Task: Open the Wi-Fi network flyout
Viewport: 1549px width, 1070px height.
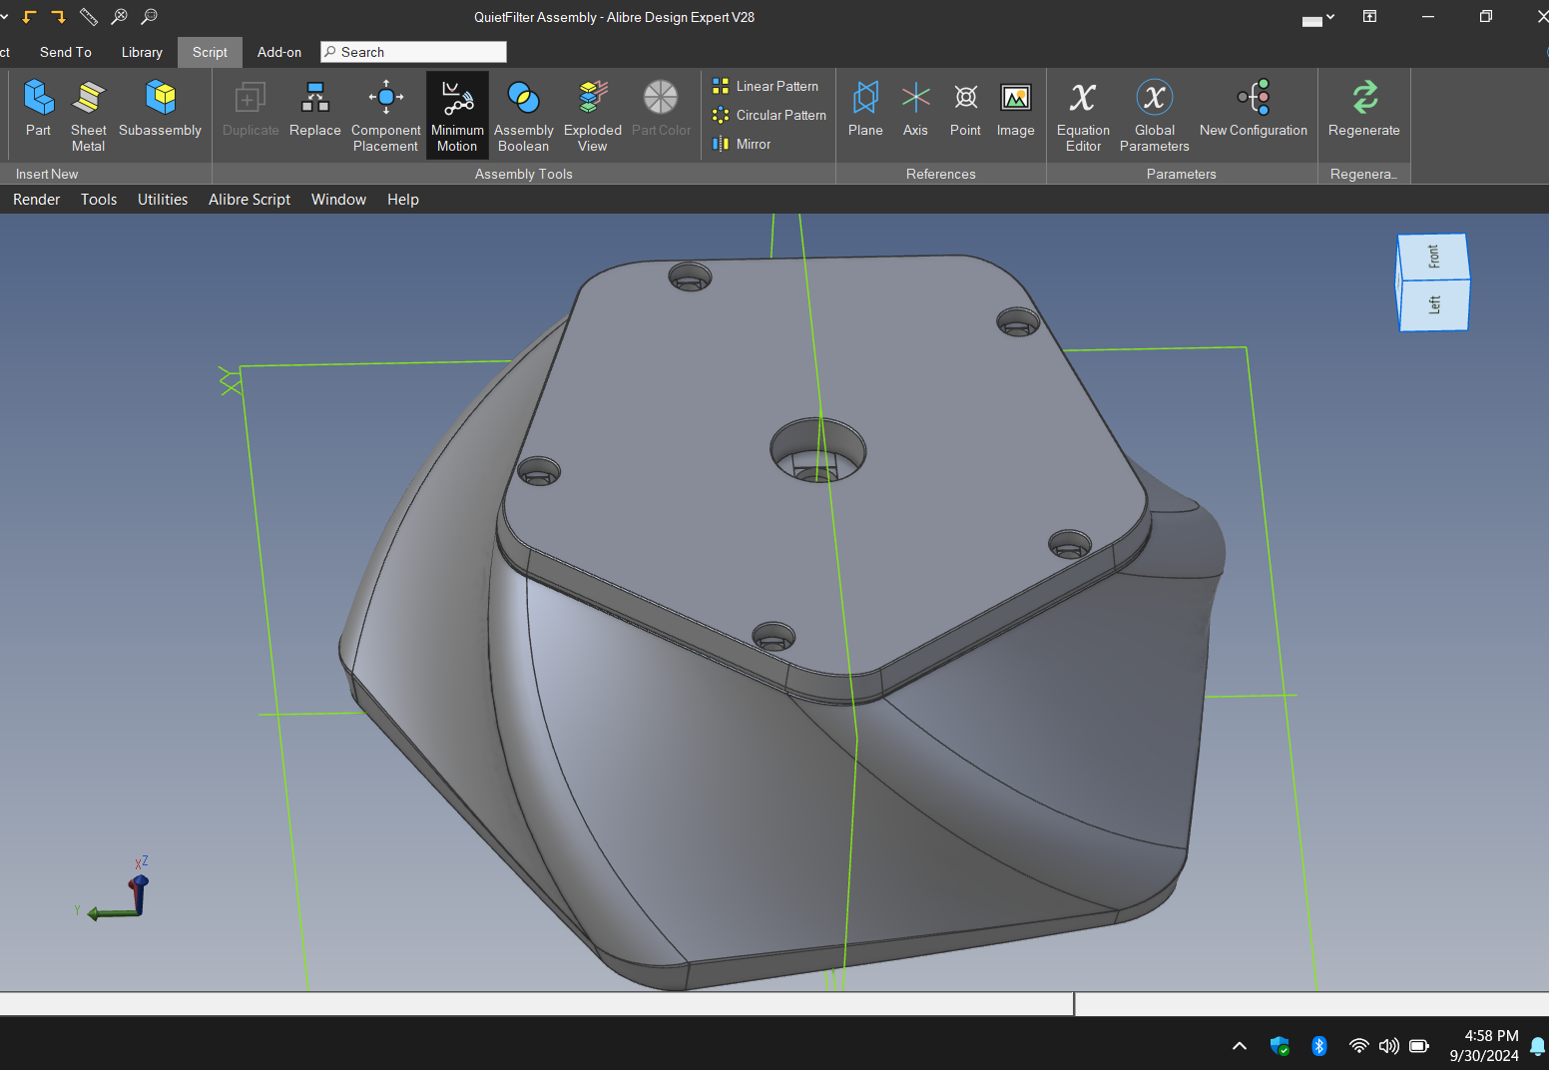Action: [1358, 1046]
